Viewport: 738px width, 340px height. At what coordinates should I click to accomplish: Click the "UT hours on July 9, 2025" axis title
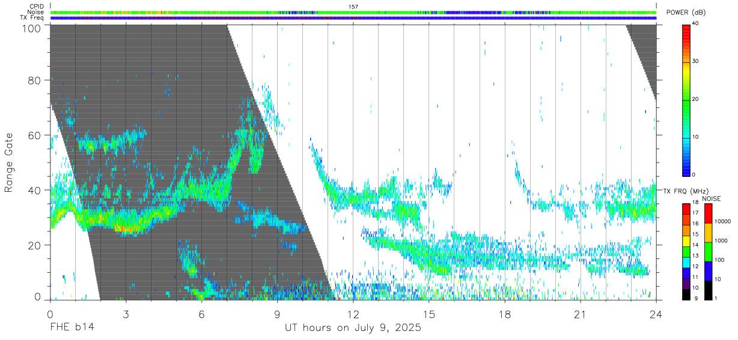353,328
